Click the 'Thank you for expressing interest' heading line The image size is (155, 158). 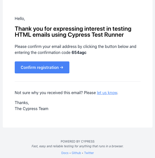[73, 29]
